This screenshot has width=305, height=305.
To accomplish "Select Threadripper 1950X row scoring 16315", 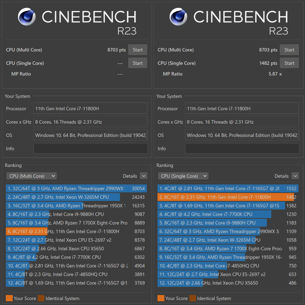I will click(76, 206).
